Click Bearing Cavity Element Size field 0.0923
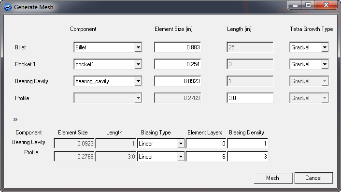The image size is (341, 192). pyautogui.click(x=178, y=81)
